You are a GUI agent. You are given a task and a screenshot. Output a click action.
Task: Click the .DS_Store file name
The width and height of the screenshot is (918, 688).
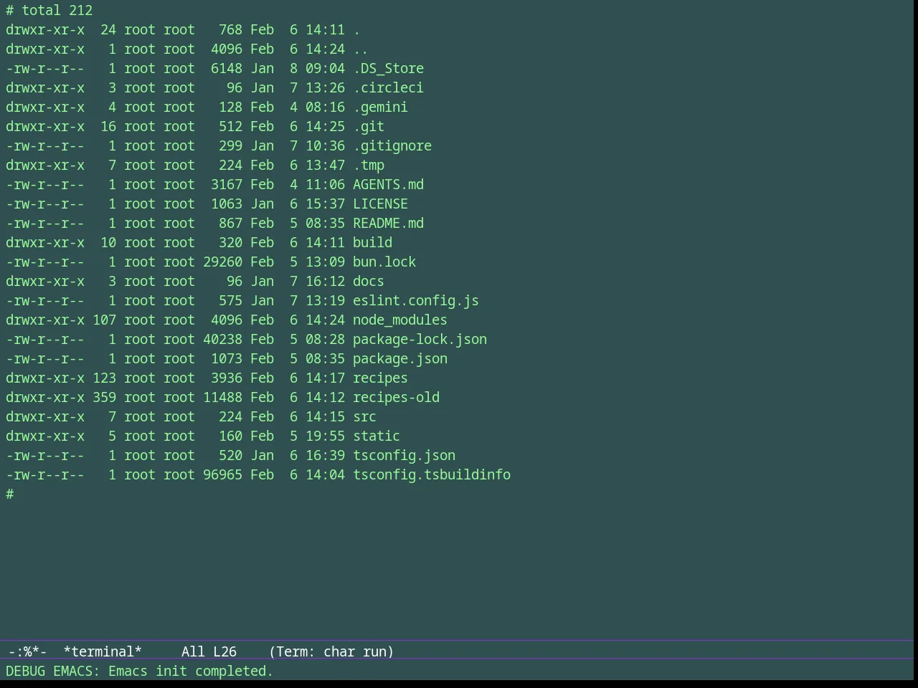pyautogui.click(x=388, y=69)
